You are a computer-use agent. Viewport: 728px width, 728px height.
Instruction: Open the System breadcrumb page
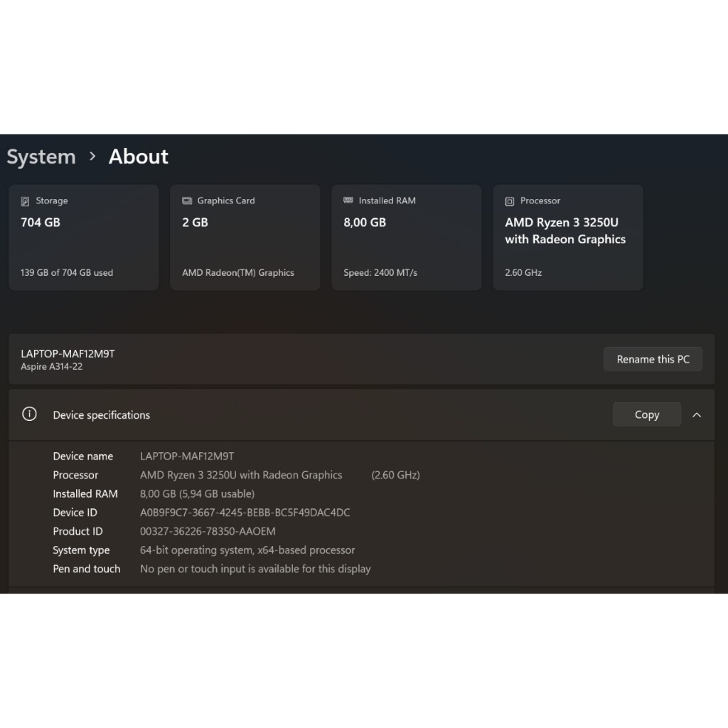[41, 156]
